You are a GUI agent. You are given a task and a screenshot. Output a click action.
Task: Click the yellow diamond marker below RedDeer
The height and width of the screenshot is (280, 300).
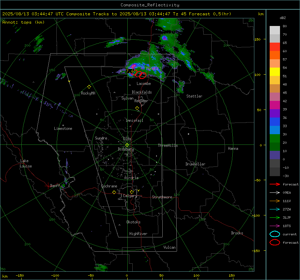(137, 108)
